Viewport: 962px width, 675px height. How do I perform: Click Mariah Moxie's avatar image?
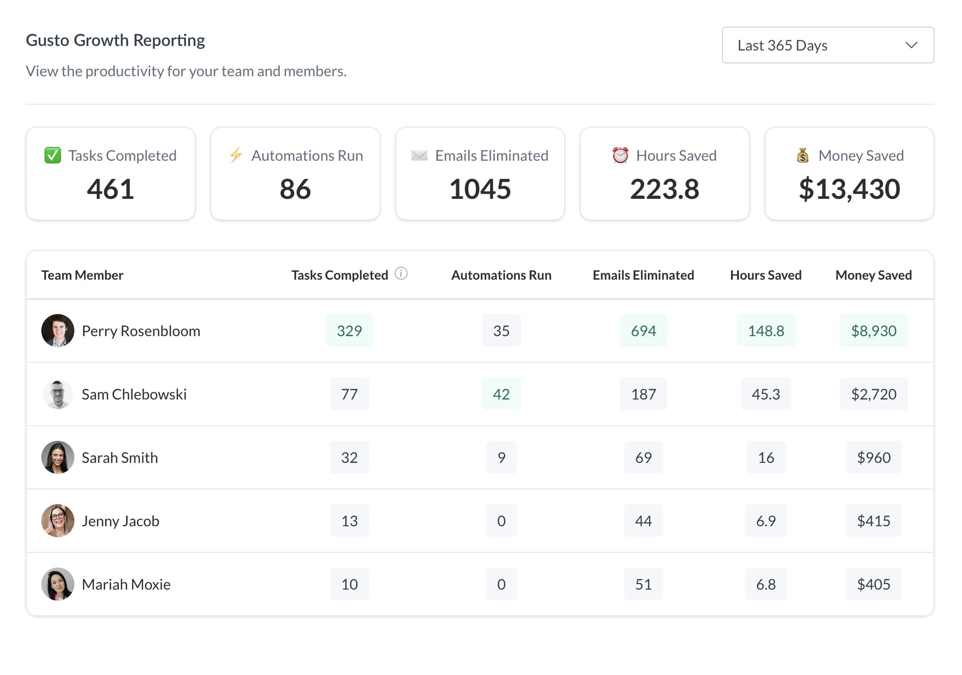pos(58,584)
